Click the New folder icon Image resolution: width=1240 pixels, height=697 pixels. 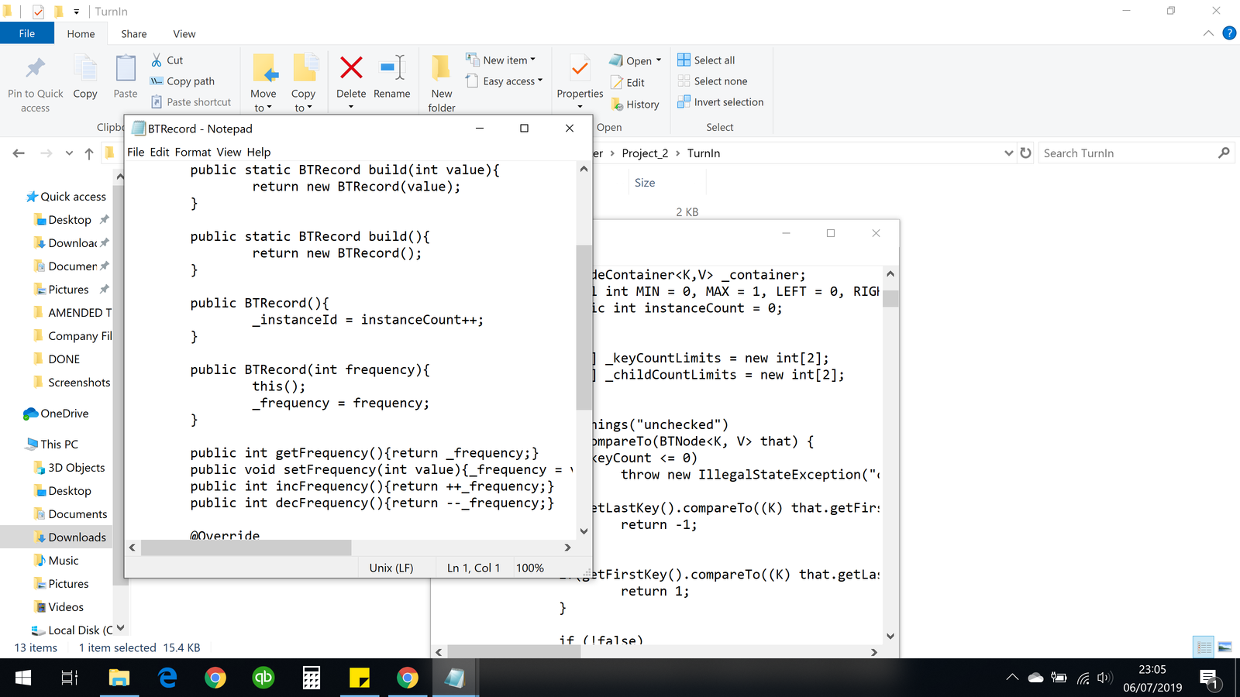[441, 69]
